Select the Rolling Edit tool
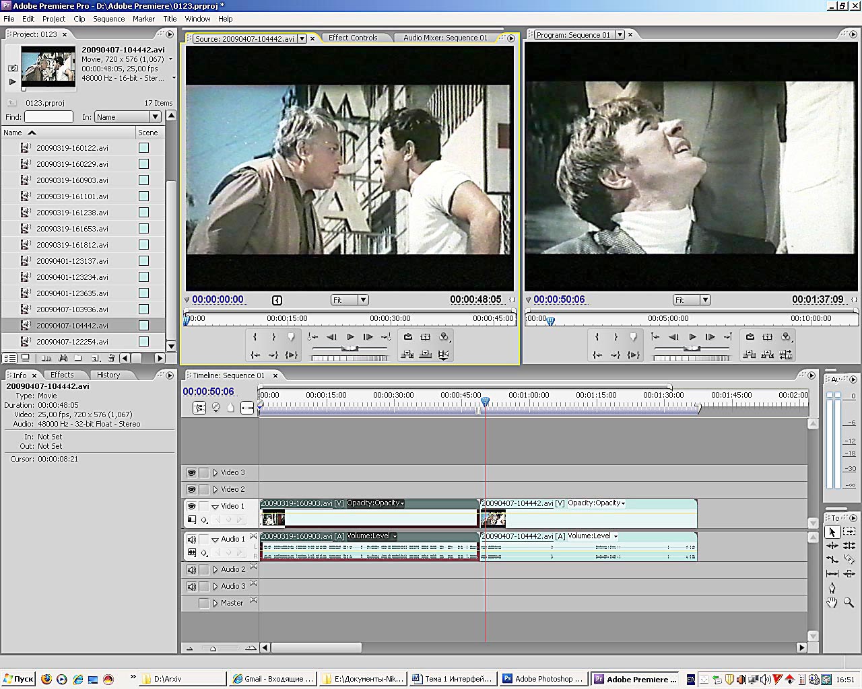This screenshot has width=862, height=689. (x=849, y=546)
